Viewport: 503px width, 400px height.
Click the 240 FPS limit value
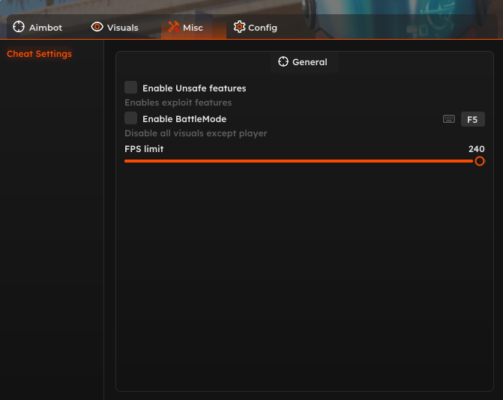476,149
